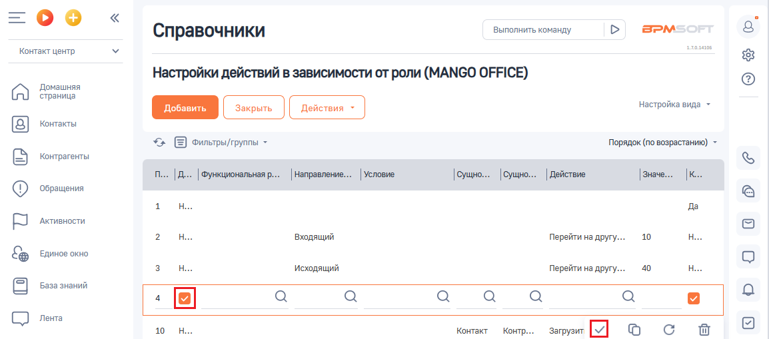Open the user profile icon
Image resolution: width=769 pixels, height=339 pixels.
coord(748,26)
